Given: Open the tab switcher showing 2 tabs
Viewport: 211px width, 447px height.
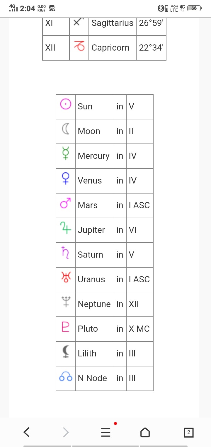Looking at the screenshot, I should tap(188, 432).
